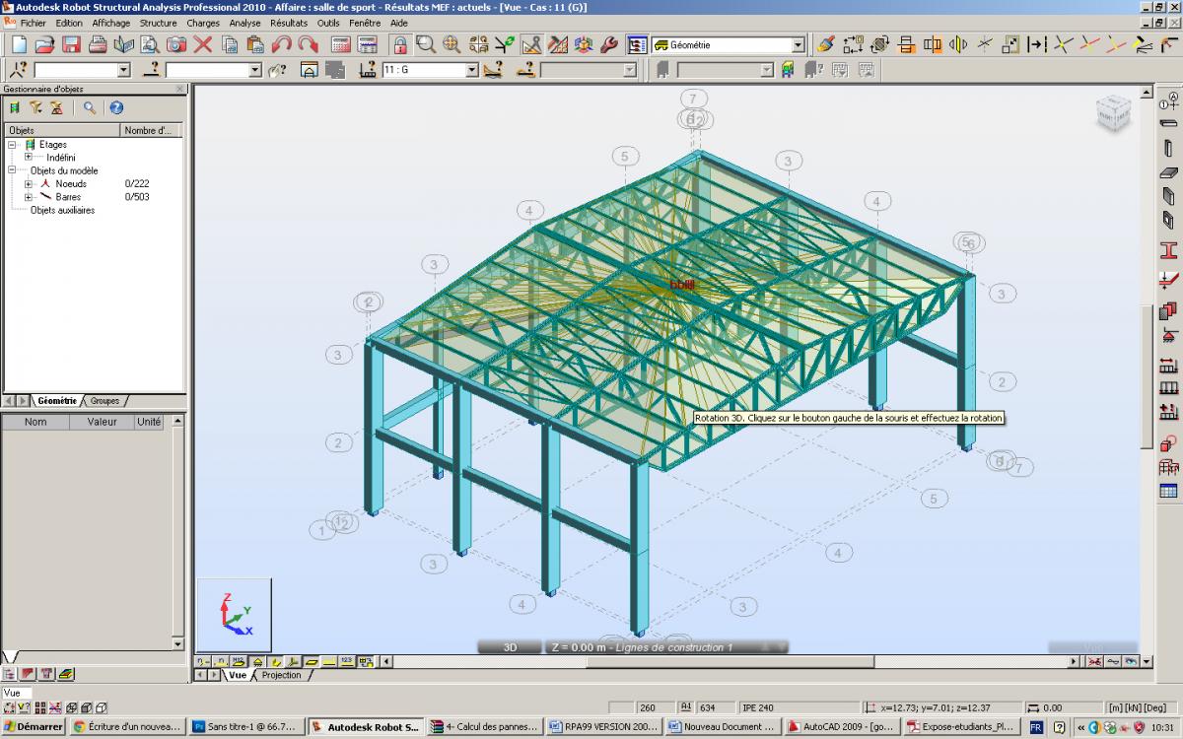Select the Objets auxiliaires tree item

[x=62, y=210]
